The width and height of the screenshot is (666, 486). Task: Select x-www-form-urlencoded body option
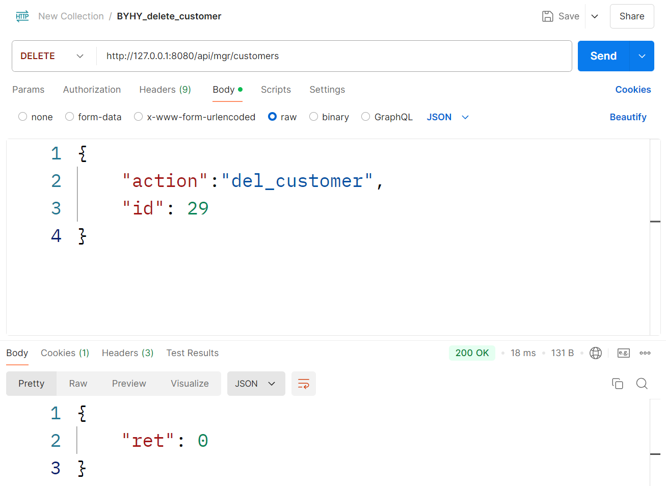(x=138, y=117)
